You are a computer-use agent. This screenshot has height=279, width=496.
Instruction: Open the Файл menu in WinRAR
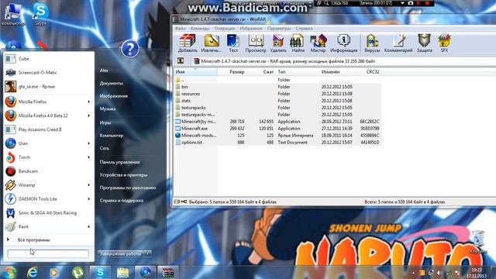coord(181,29)
